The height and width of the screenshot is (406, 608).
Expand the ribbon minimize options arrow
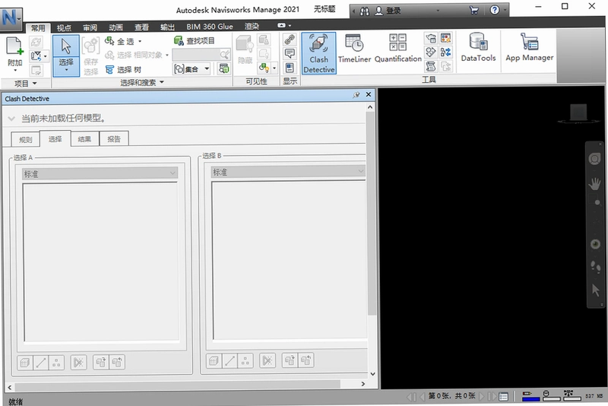[290, 26]
